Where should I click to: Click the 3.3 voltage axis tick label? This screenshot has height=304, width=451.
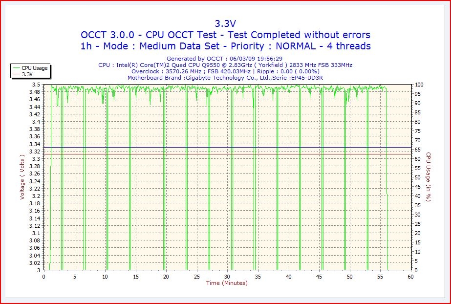(36, 159)
